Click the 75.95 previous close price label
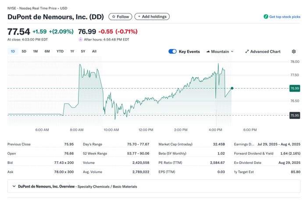307x209 pixels. point(294,115)
